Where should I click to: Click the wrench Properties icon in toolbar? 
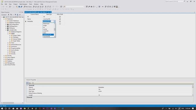89,7
